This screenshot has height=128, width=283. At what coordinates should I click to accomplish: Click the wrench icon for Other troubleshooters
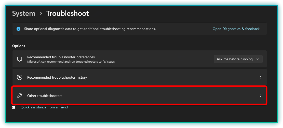(20, 96)
